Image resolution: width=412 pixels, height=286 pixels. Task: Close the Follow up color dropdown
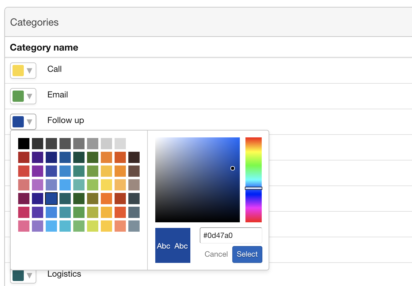(x=23, y=122)
